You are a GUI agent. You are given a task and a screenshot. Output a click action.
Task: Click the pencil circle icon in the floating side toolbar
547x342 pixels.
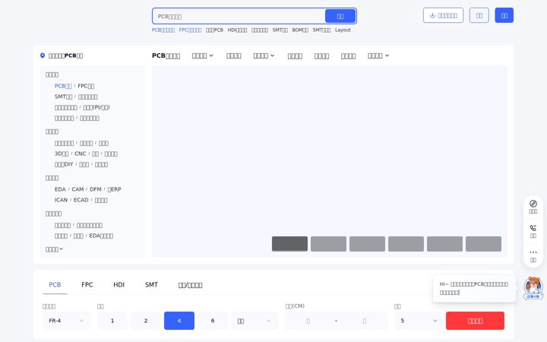(x=533, y=204)
